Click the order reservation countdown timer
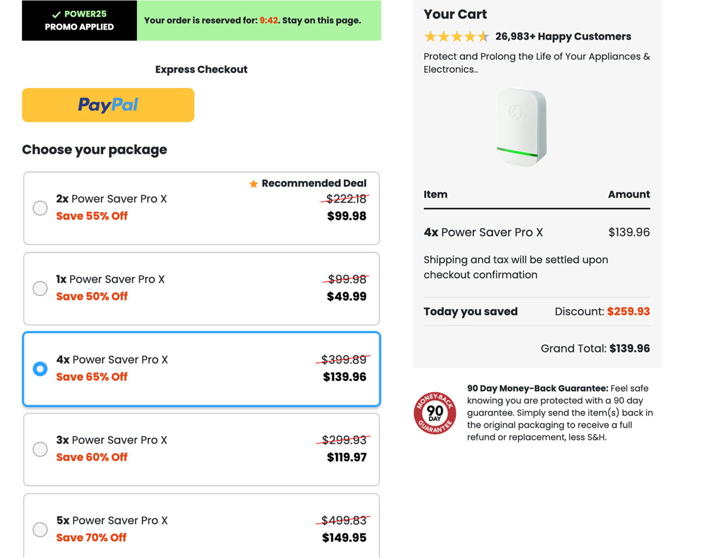The width and height of the screenshot is (702, 558). click(x=269, y=21)
